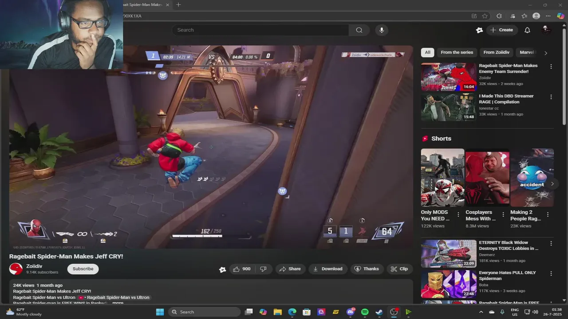Open options for Cosplayers Mess With short
The image size is (568, 319).
click(x=503, y=214)
